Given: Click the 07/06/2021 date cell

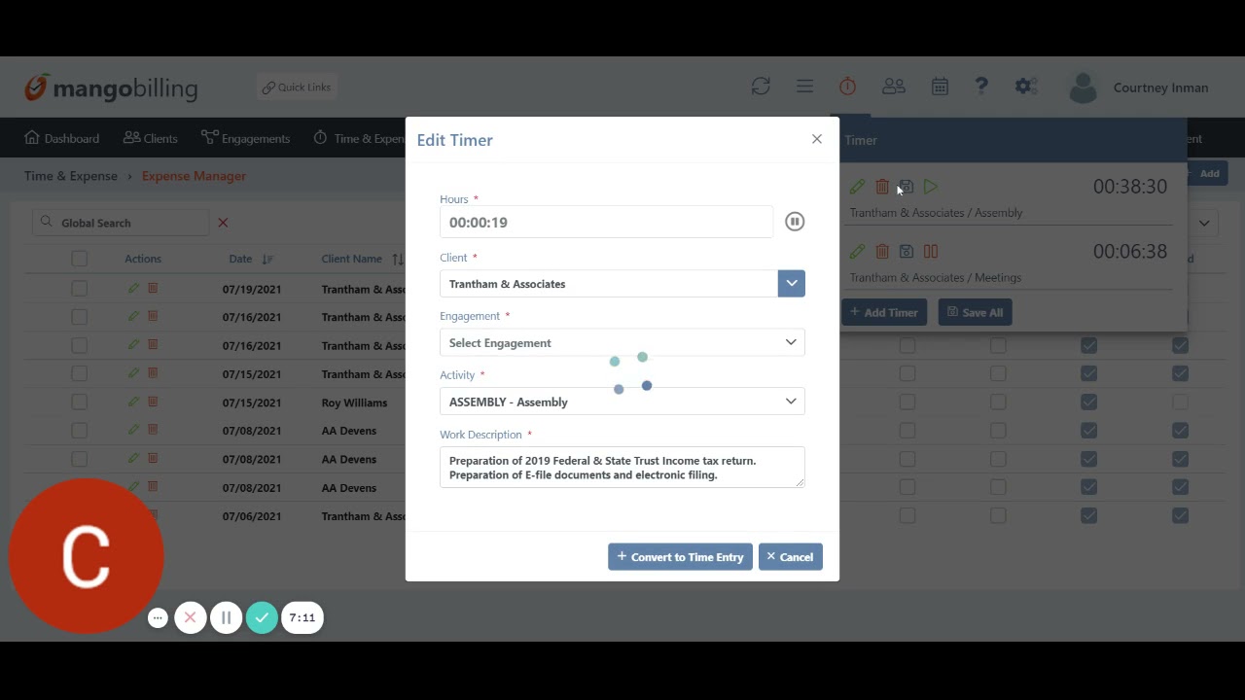Looking at the screenshot, I should (x=252, y=516).
